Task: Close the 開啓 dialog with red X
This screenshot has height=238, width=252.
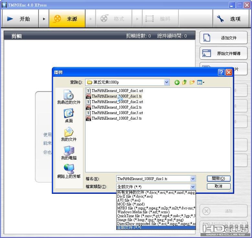Action: (x=229, y=72)
